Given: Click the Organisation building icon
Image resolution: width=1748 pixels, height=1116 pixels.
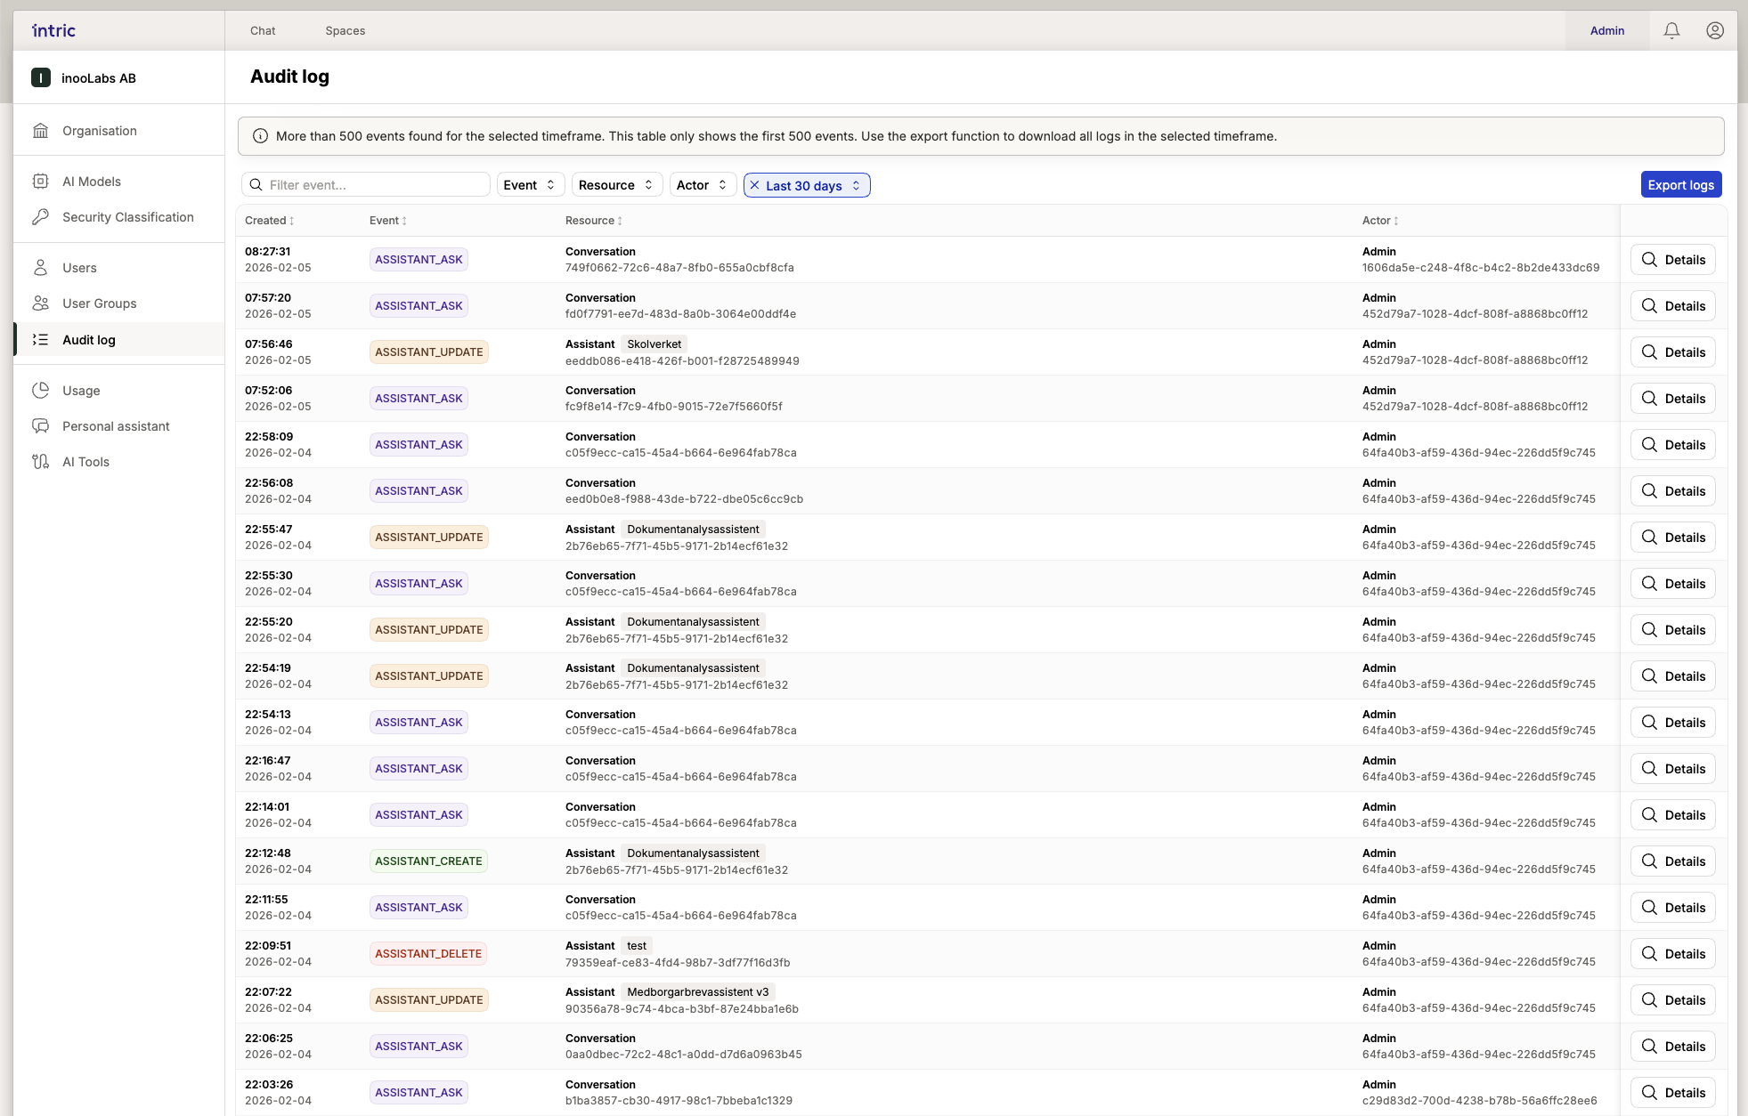Looking at the screenshot, I should (41, 131).
